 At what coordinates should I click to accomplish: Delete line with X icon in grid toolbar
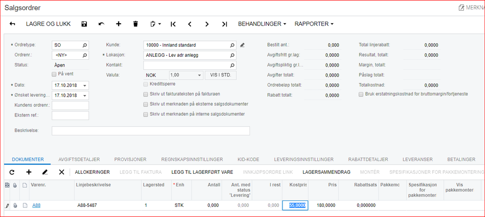point(62,172)
